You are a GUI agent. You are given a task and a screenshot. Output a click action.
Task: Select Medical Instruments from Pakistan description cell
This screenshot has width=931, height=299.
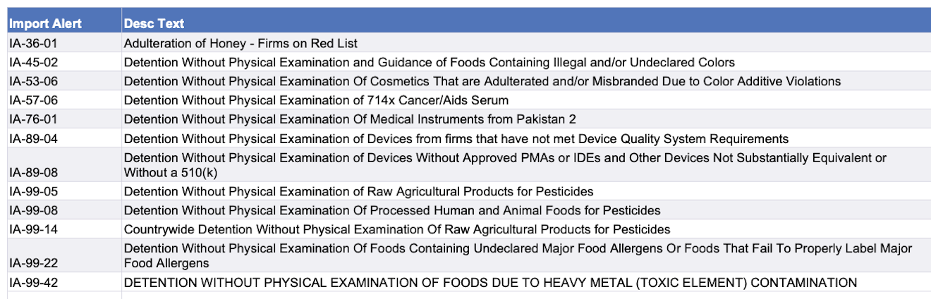coord(350,119)
